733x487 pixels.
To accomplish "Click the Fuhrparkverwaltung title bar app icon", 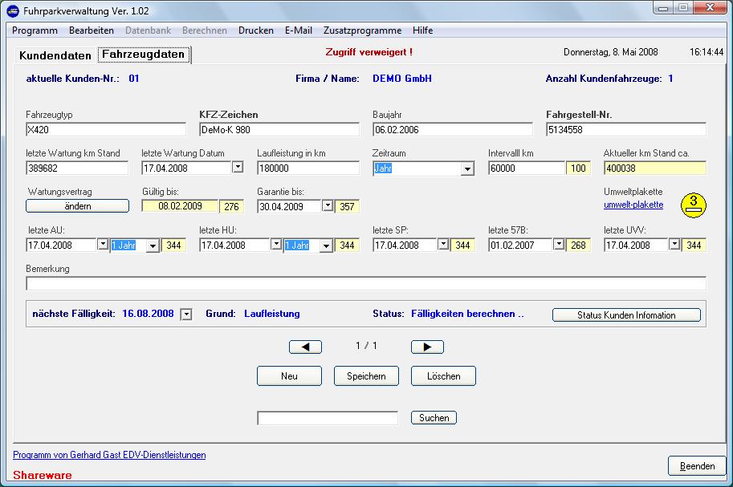I will (13, 10).
